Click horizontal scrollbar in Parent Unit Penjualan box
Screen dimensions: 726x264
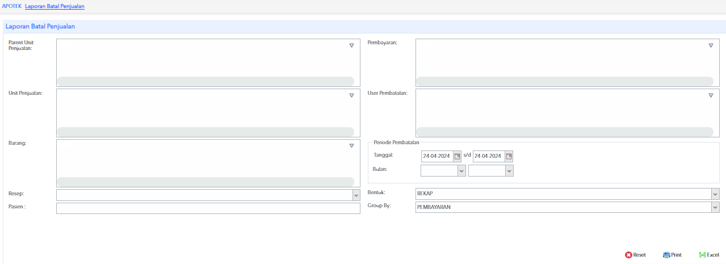(x=205, y=81)
